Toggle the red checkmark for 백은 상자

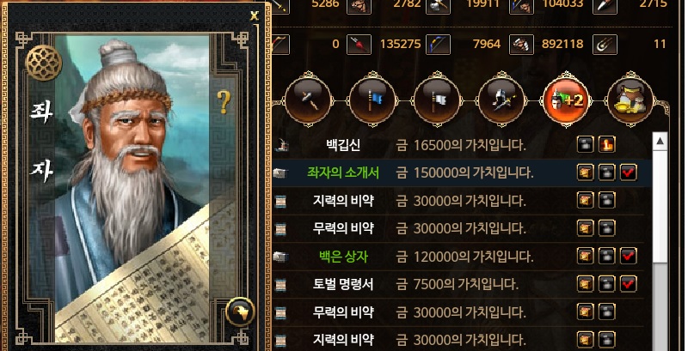(x=629, y=256)
